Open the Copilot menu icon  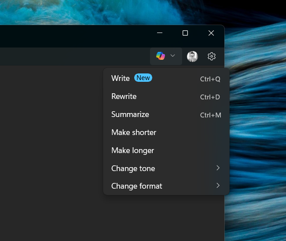tap(161, 56)
